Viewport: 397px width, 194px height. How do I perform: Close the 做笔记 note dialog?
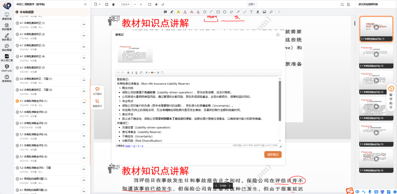(278, 35)
